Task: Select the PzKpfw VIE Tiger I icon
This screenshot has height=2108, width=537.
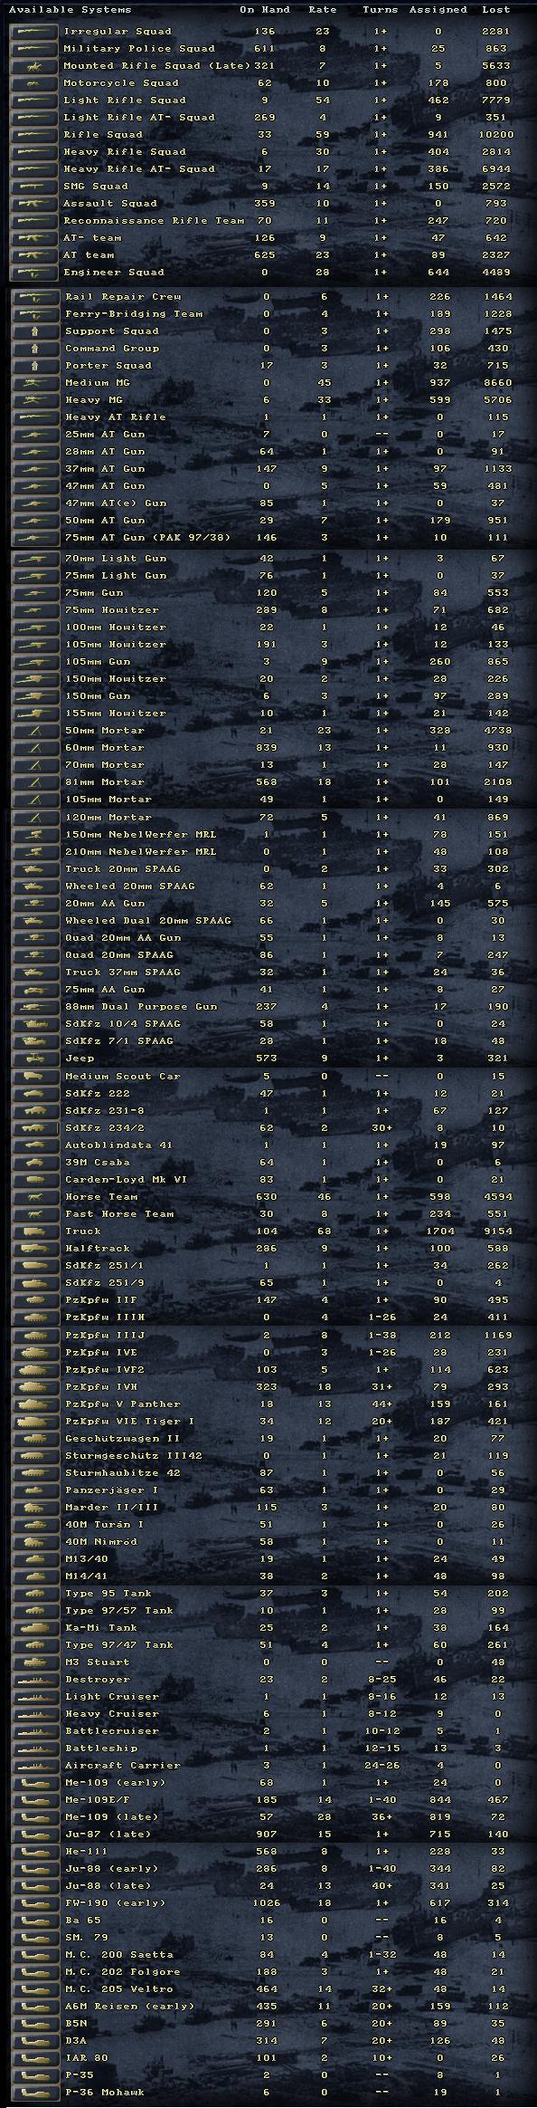Action: [x=36, y=1422]
